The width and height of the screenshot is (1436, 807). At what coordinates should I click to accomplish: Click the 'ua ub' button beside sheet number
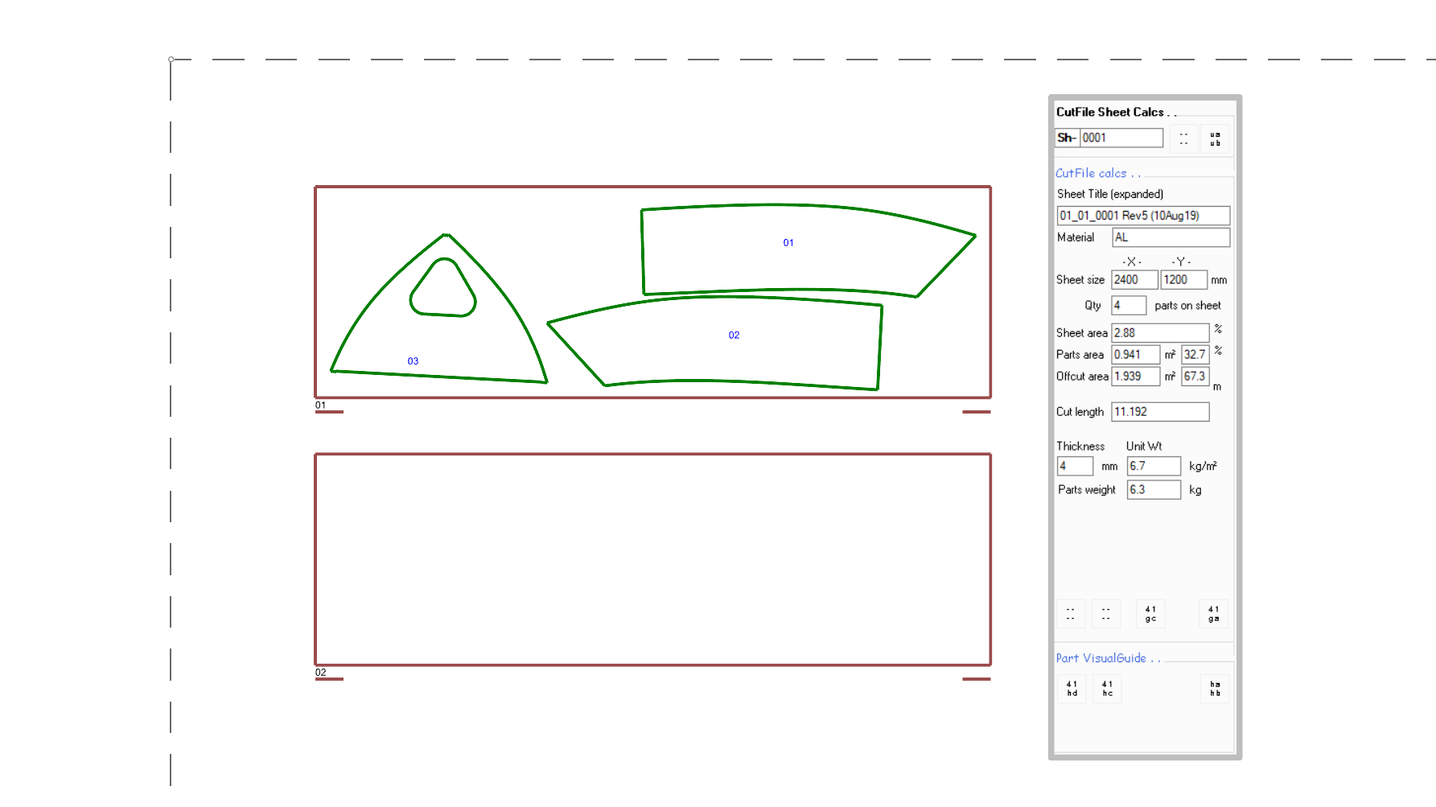point(1215,138)
